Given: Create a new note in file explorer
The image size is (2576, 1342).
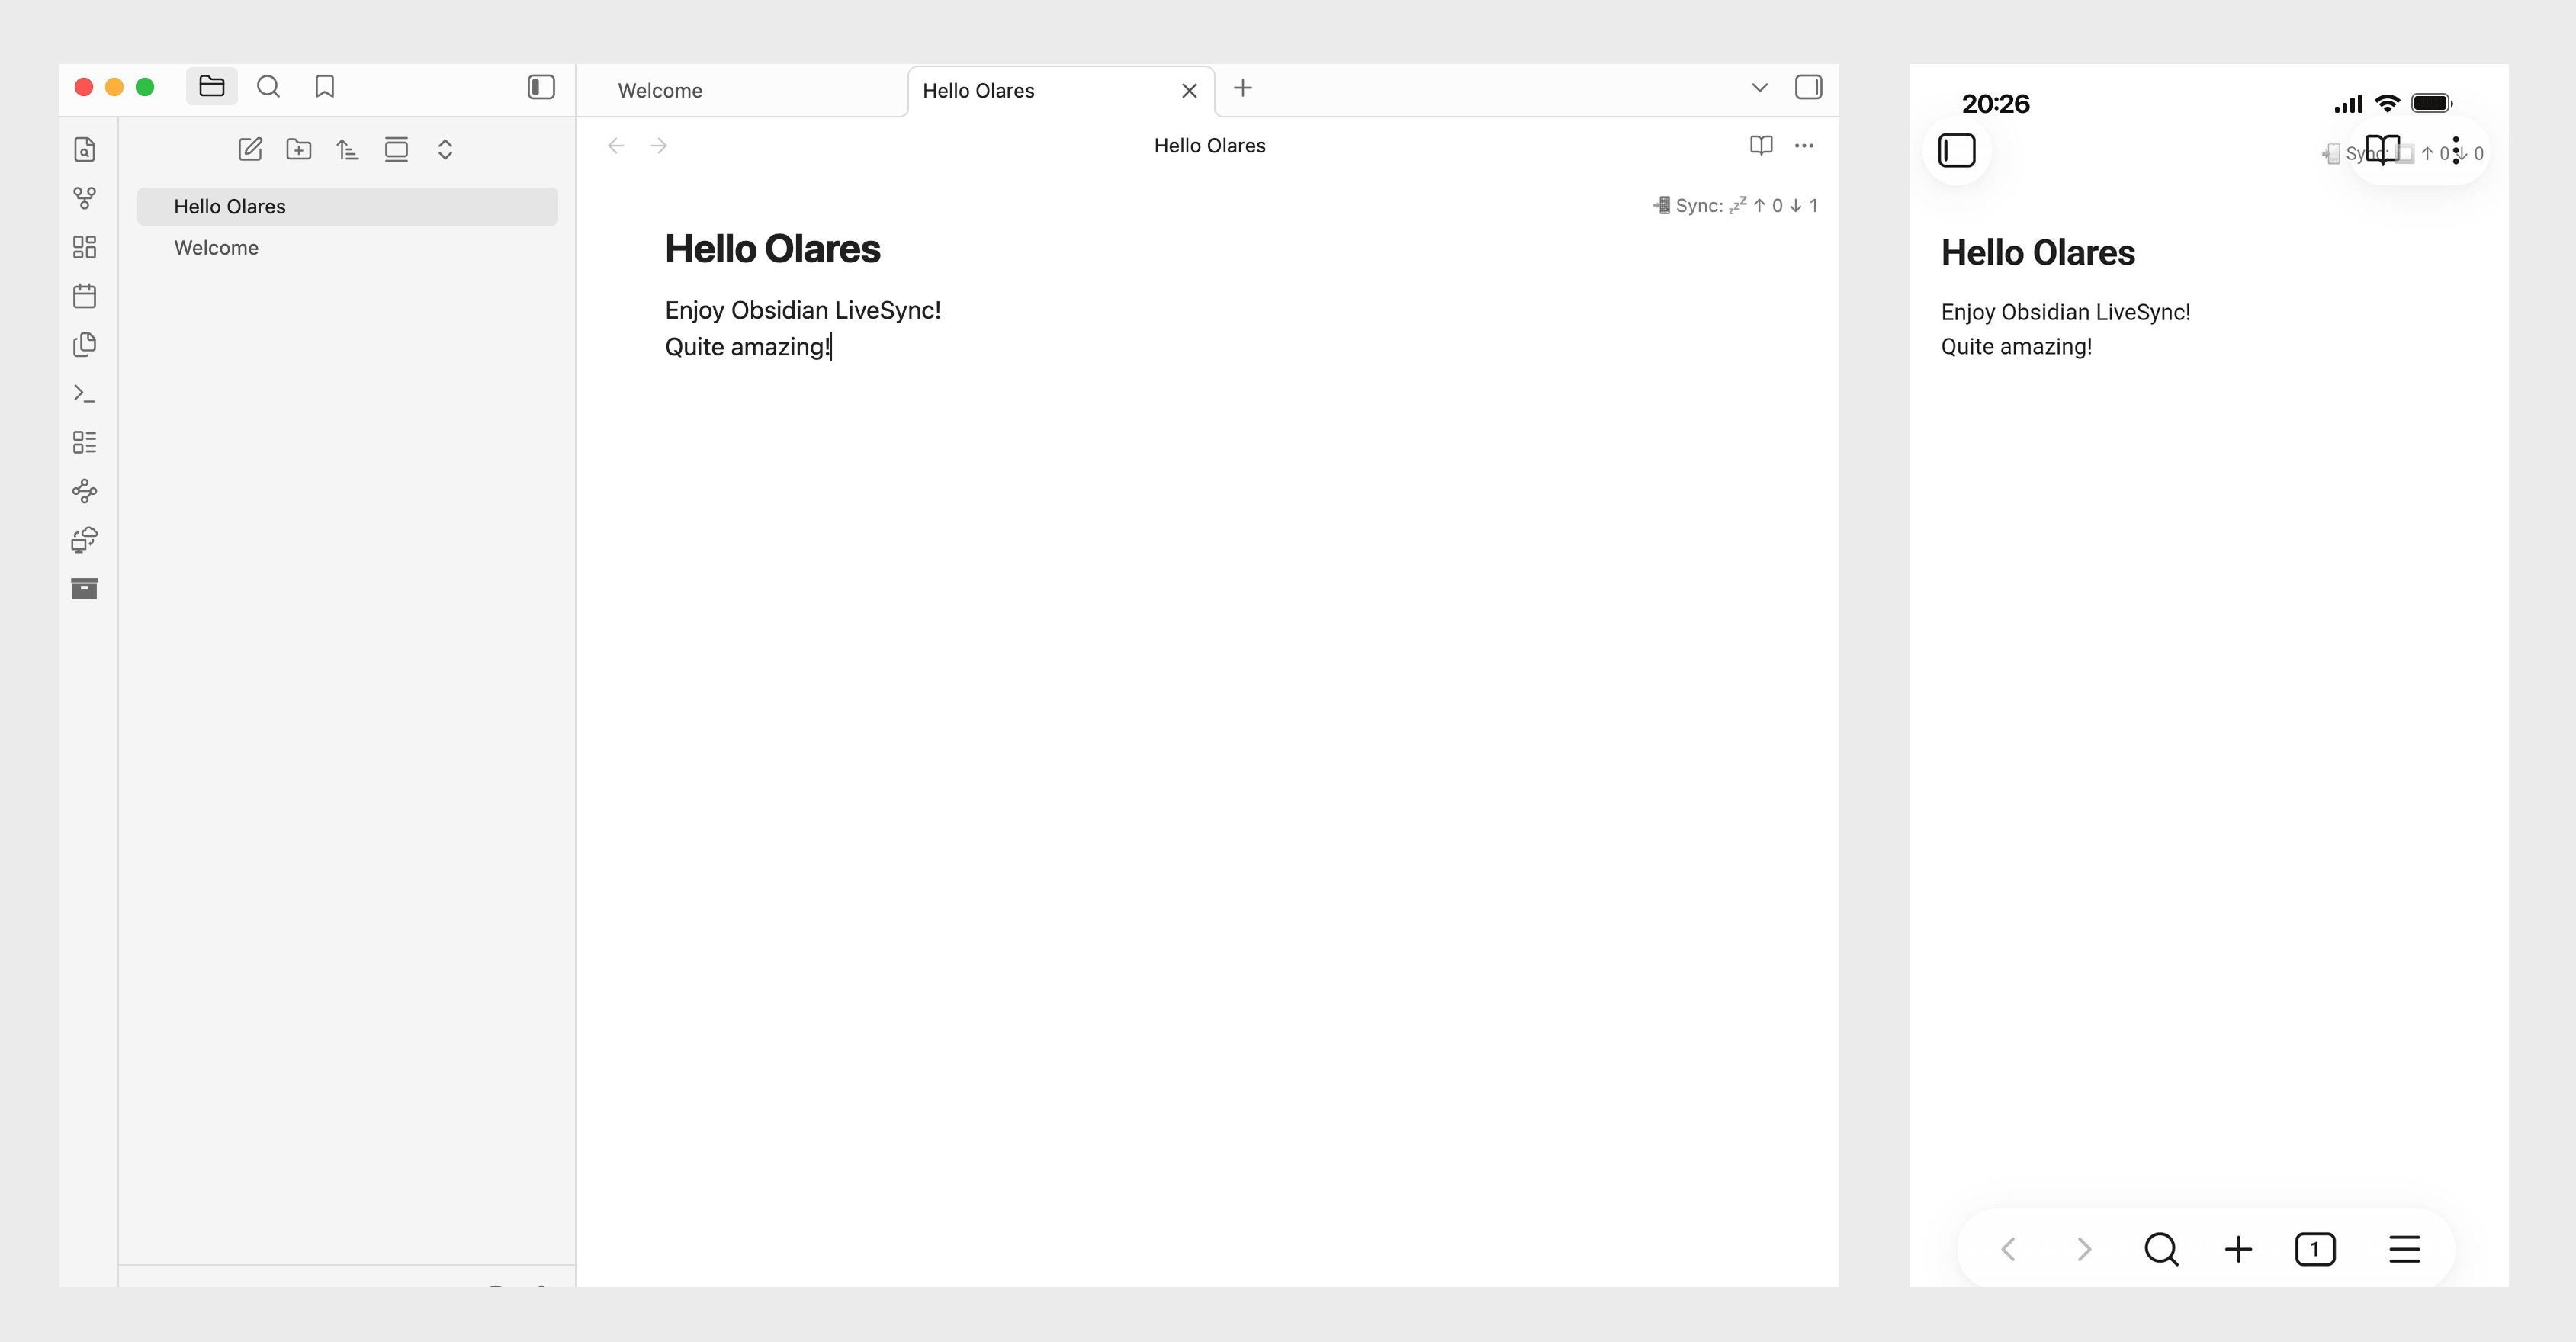Looking at the screenshot, I should [250, 150].
